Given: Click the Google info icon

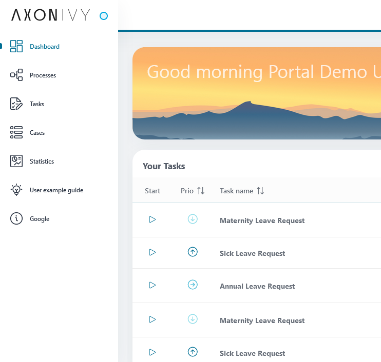Looking at the screenshot, I should (x=16, y=219).
